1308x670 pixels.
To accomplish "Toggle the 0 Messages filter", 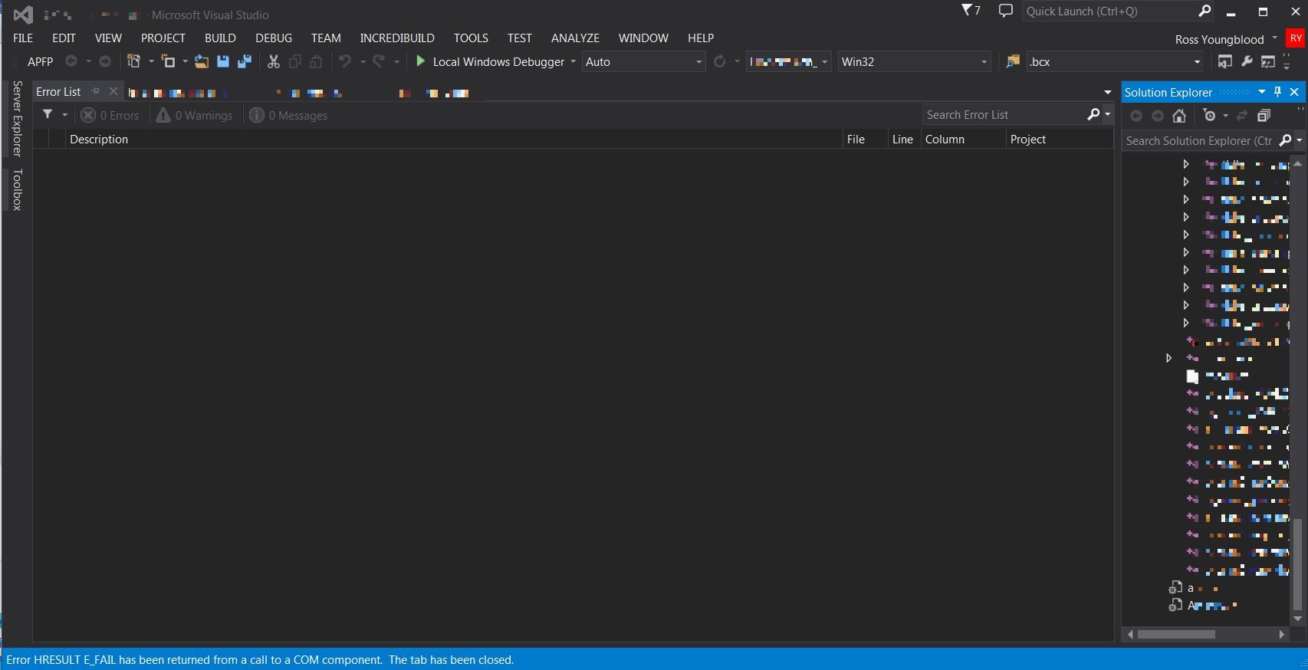I will point(289,115).
